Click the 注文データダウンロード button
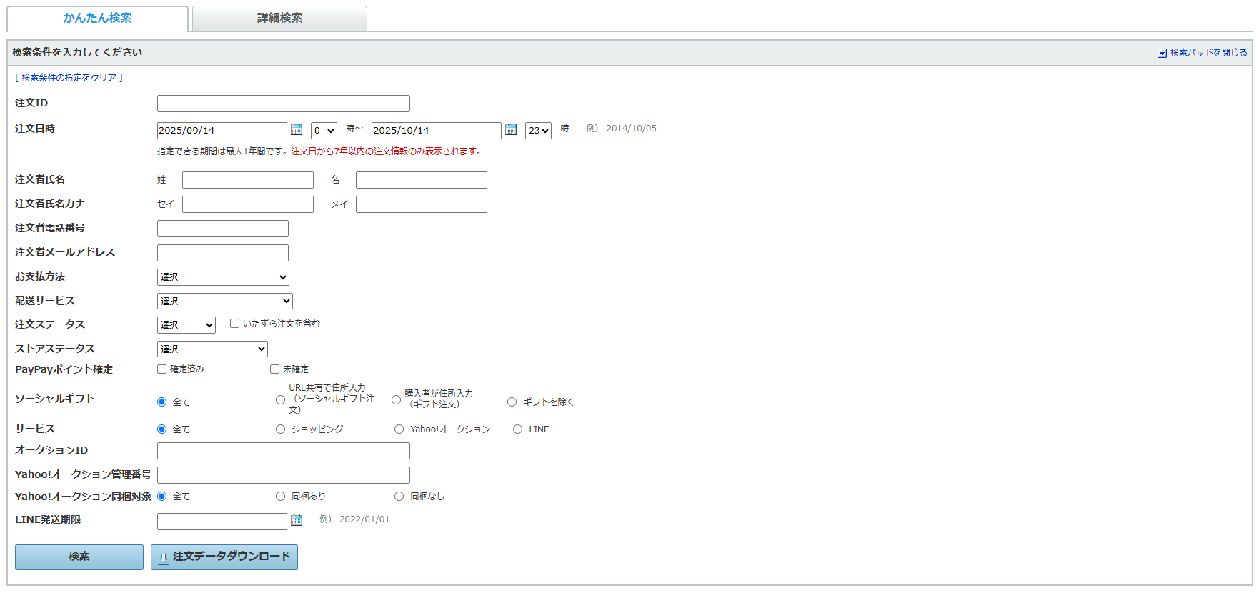1259x593 pixels. tap(224, 557)
